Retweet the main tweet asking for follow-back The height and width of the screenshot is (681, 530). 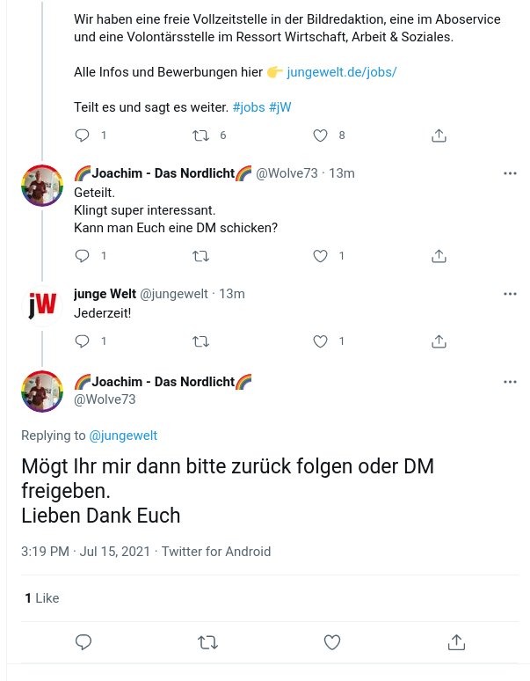[207, 642]
